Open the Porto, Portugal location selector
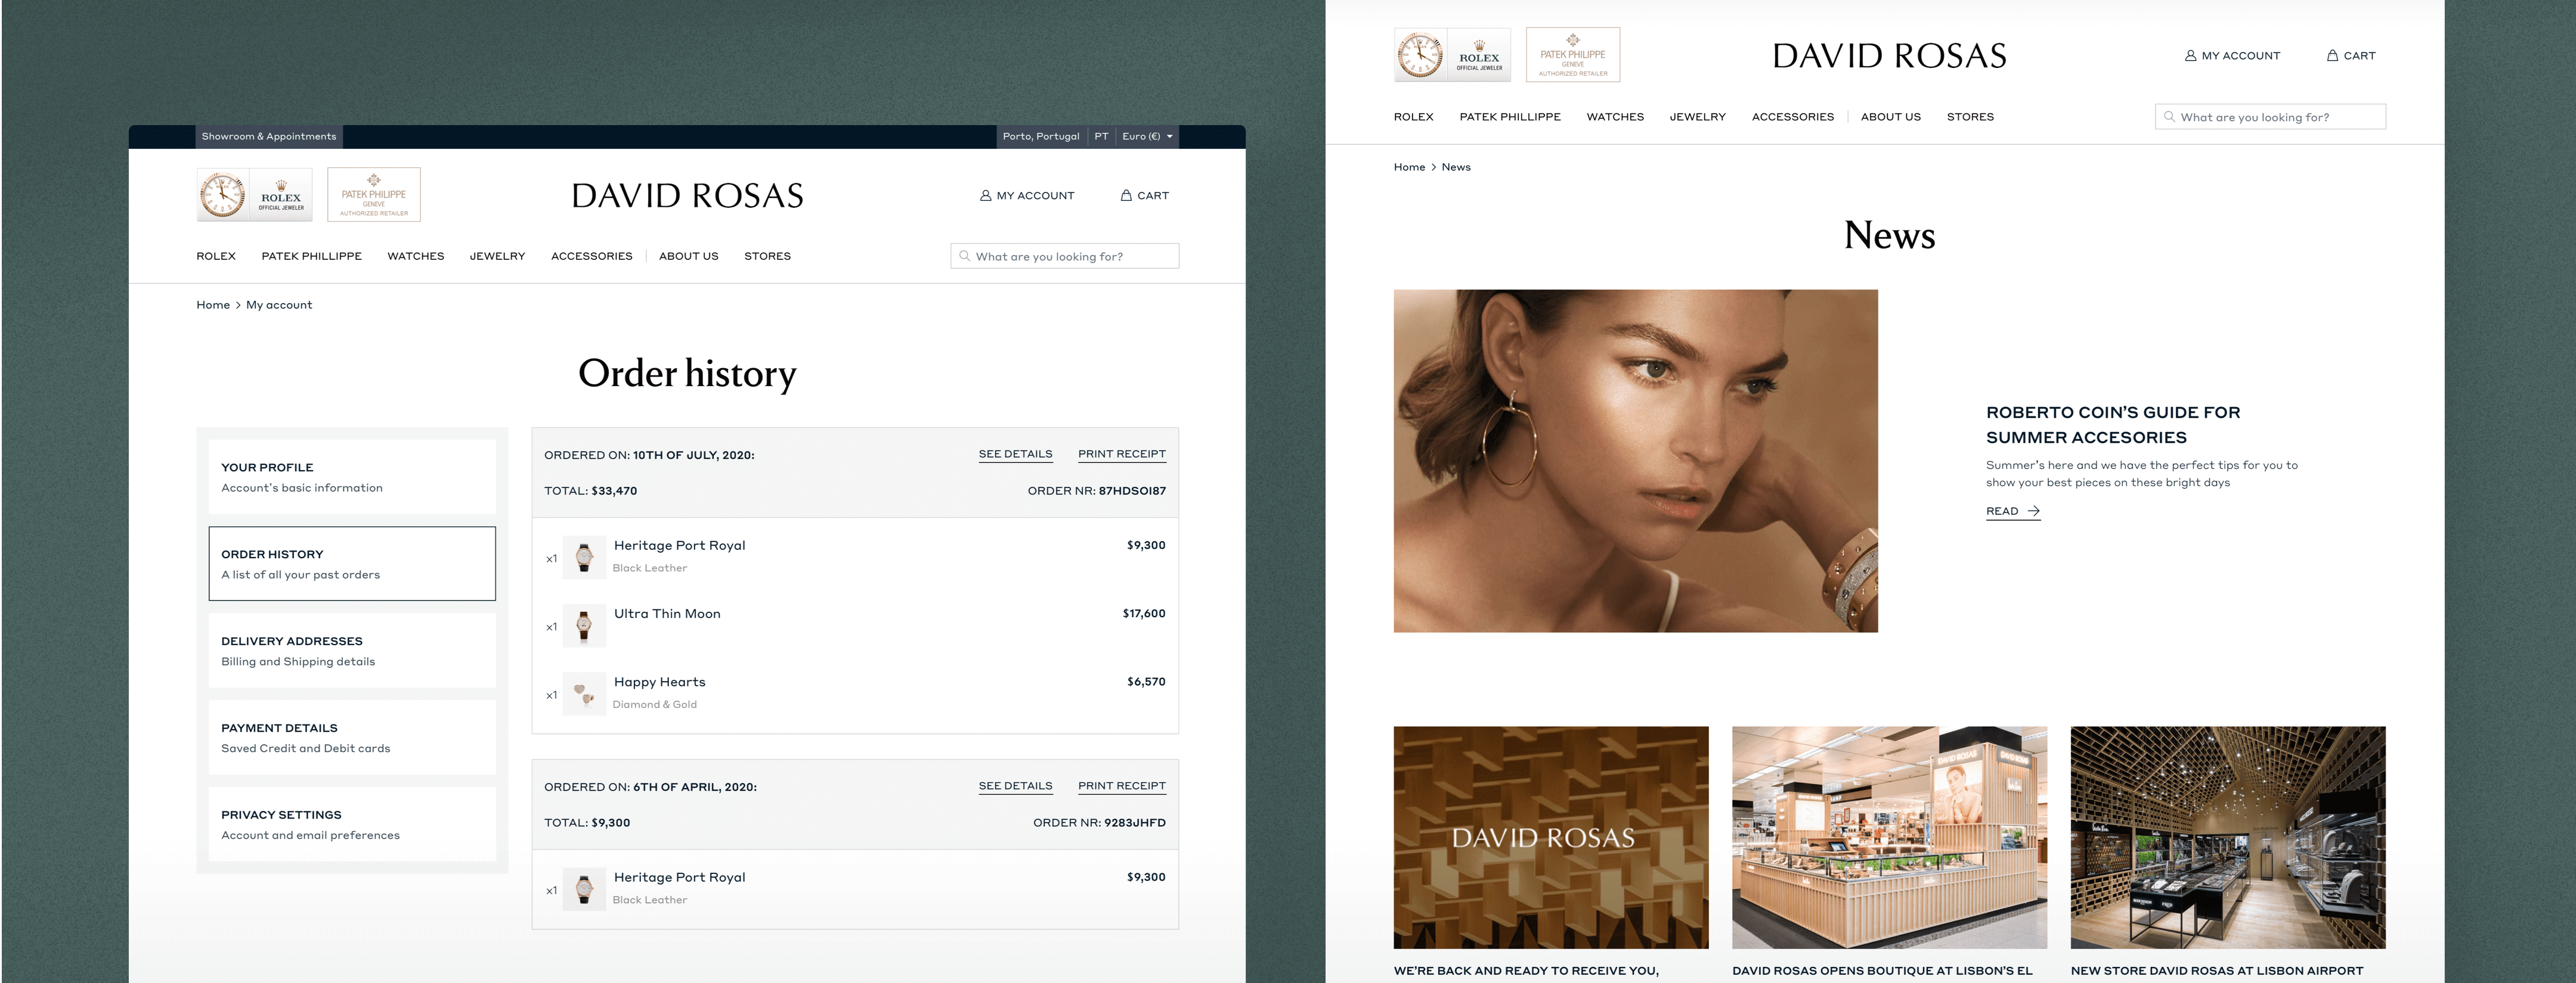Screen dimensions: 2576x983 click(x=1041, y=137)
